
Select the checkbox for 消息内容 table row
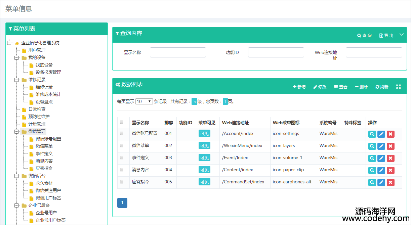[122, 170]
